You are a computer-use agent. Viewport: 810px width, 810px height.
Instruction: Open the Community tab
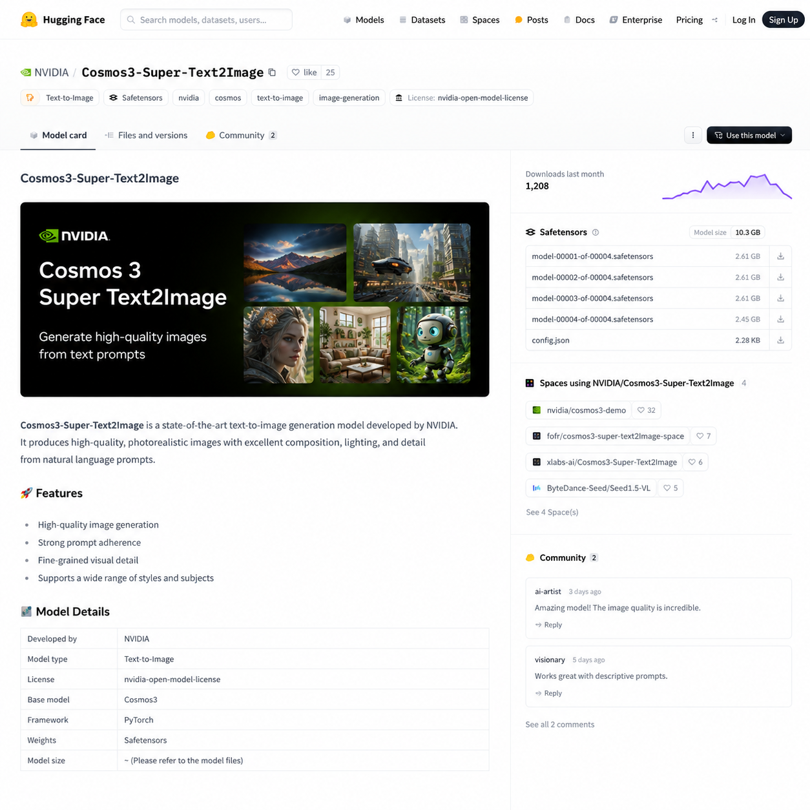(x=242, y=135)
